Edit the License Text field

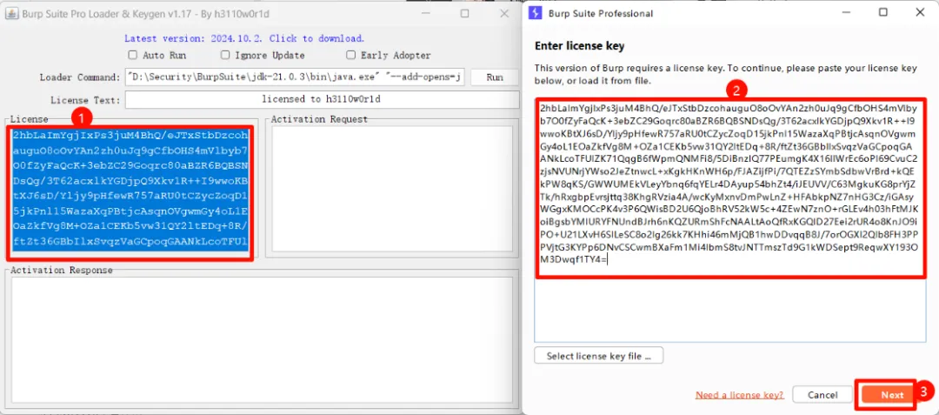(x=323, y=99)
